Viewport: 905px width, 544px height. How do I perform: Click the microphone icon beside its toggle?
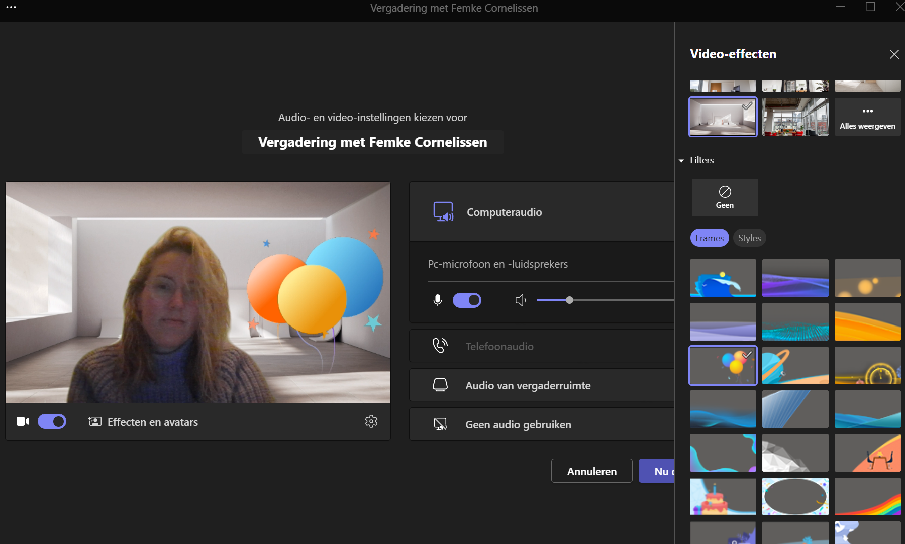point(437,300)
